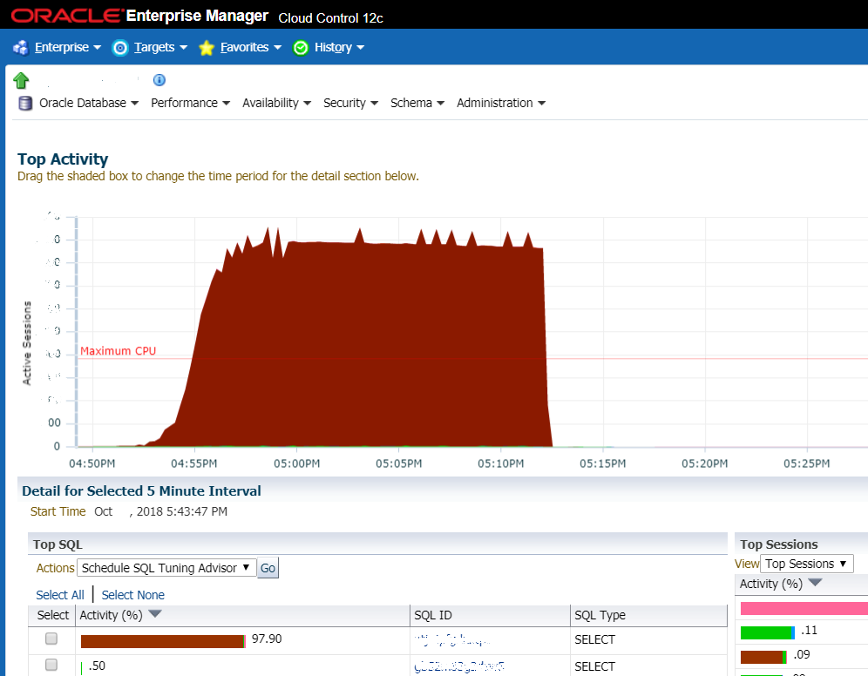Tick the checkbox for 97.90 activity row
The height and width of the screenshot is (676, 868).
click(51, 639)
